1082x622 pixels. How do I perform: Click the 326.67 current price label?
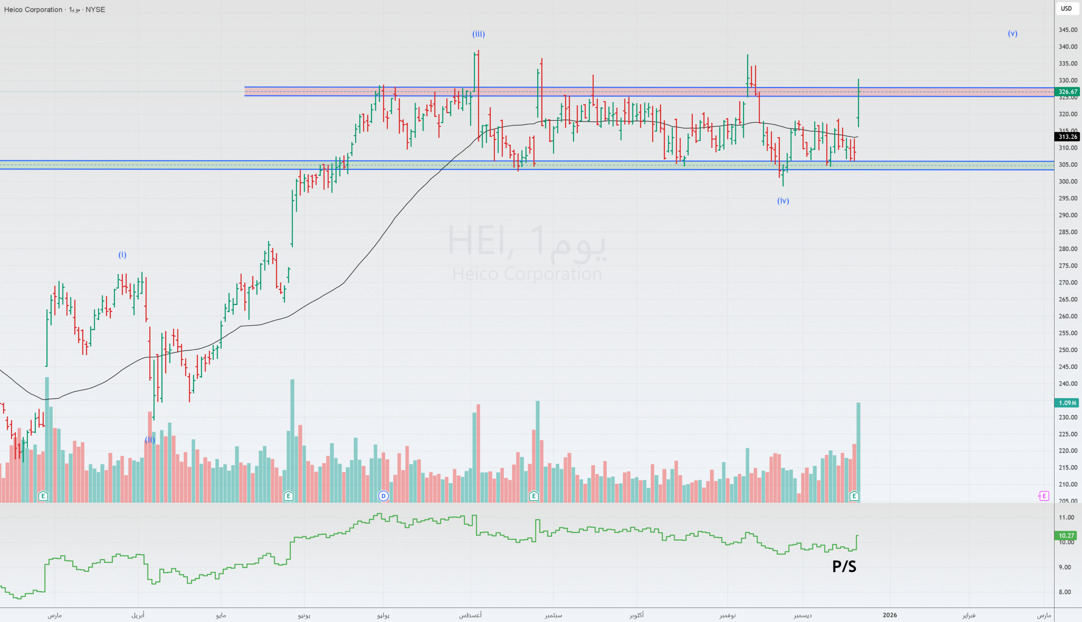(1068, 92)
